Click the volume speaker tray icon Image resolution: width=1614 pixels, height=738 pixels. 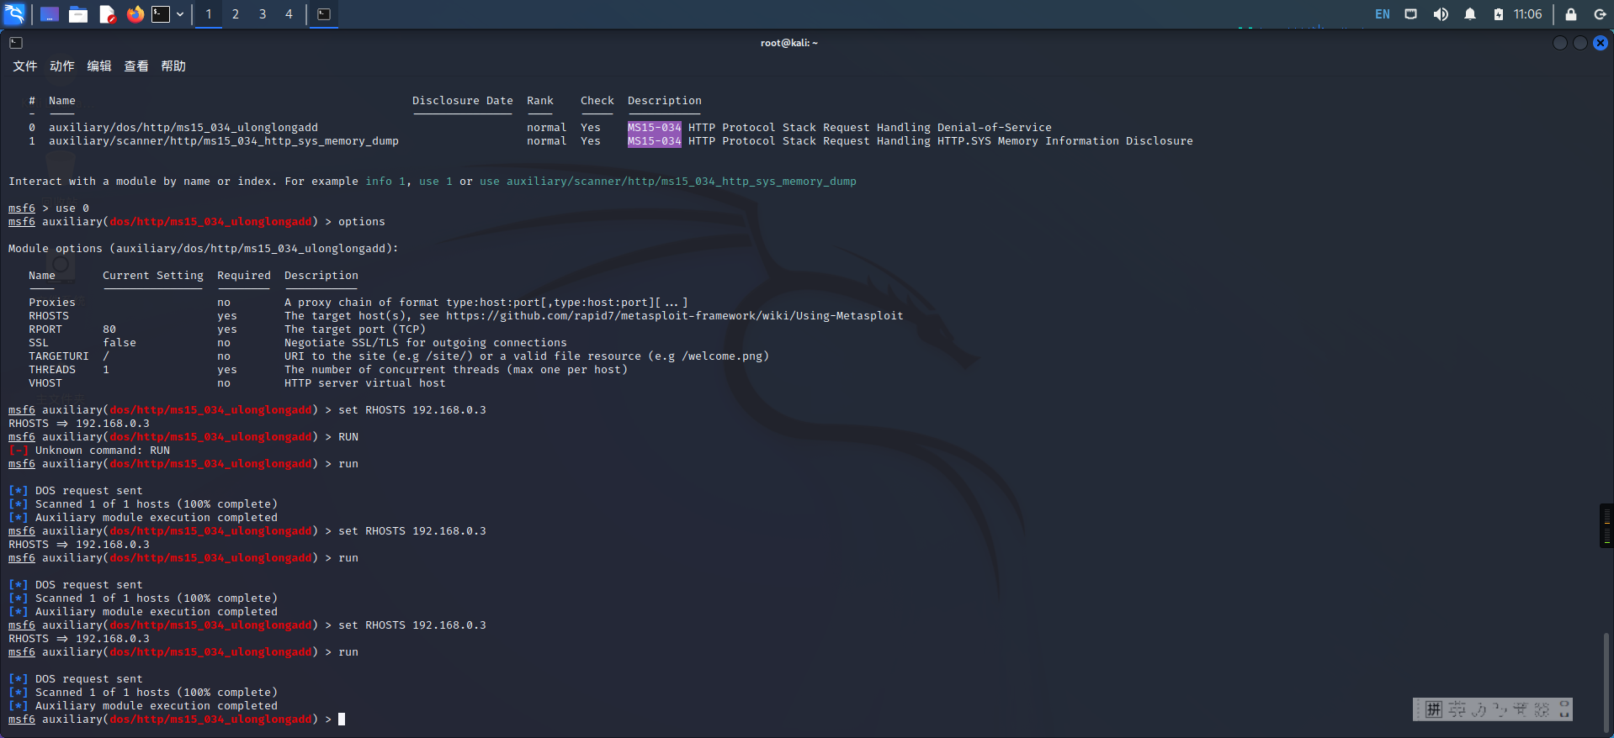pos(1441,14)
